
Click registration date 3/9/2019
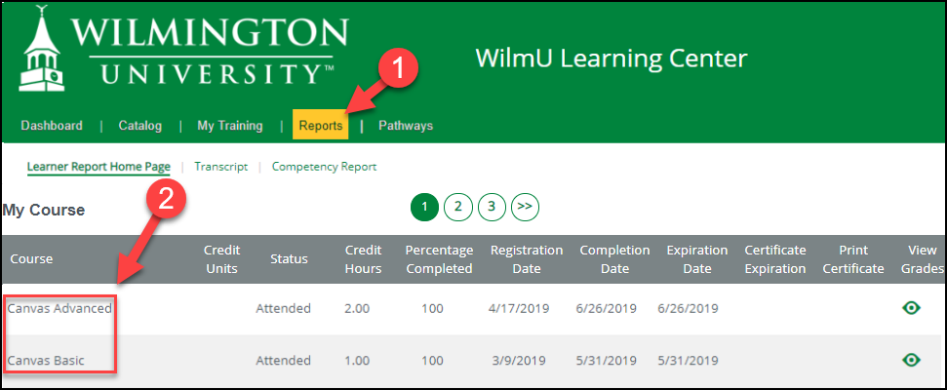coord(519,361)
